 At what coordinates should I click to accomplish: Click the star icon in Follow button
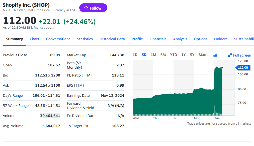click(x=86, y=8)
